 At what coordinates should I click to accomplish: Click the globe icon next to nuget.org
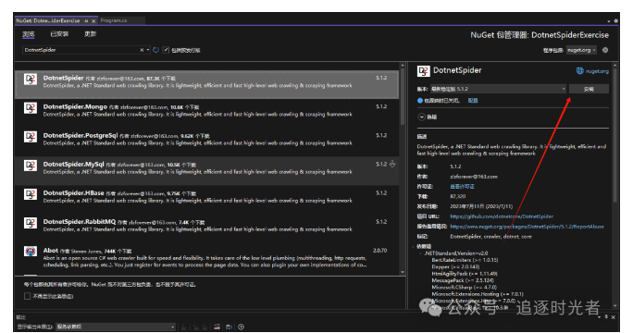(579, 71)
